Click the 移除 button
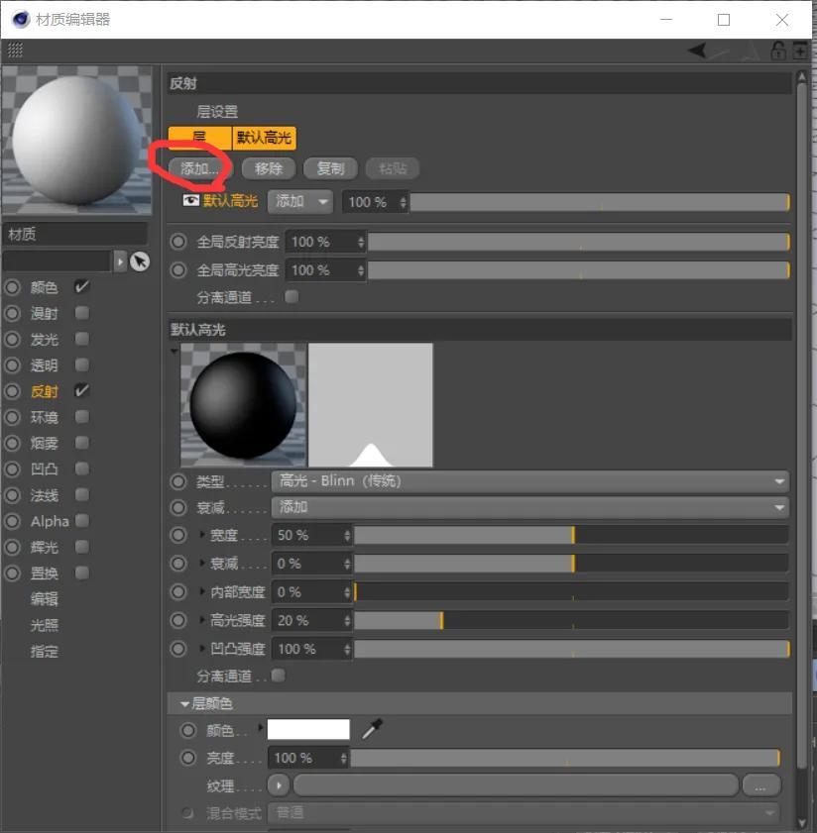This screenshot has width=817, height=833. (269, 168)
